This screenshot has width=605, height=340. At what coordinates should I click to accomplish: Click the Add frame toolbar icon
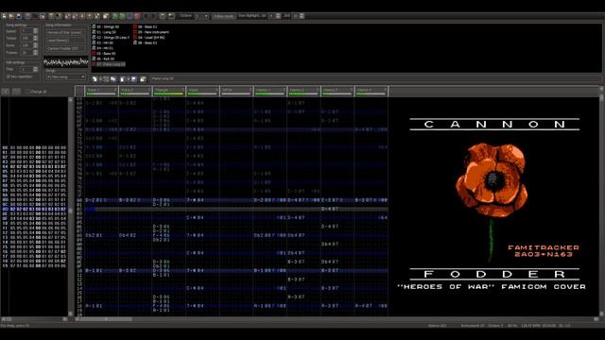(x=67, y=16)
